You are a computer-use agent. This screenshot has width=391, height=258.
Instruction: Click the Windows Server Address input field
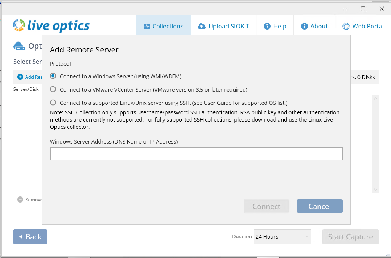(196, 154)
